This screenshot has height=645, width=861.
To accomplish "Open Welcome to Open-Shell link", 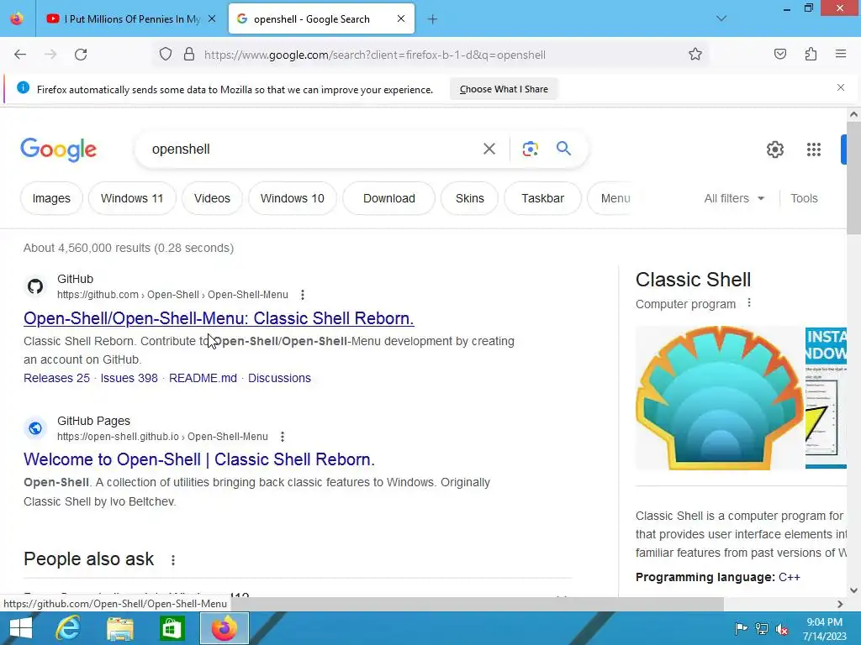I will point(198,459).
